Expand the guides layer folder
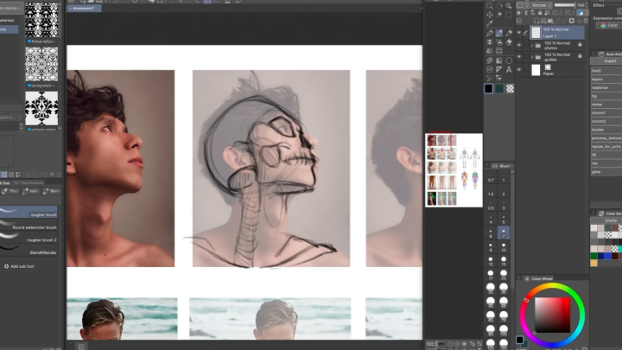Screen dimensions: 622x350 click(532, 58)
